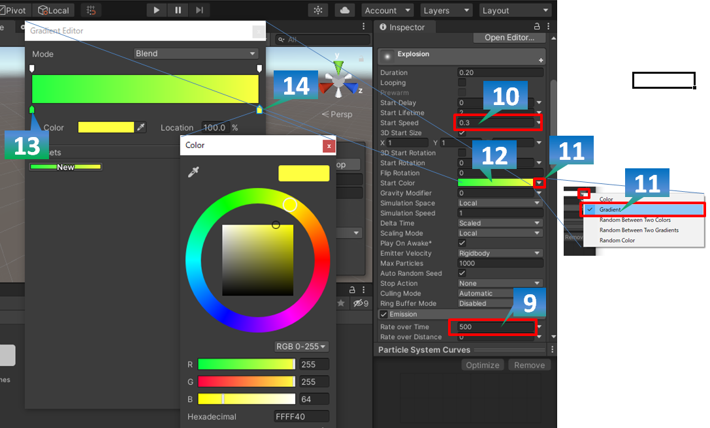The image size is (710, 428).
Task: Edit the Start Speed field 0.3
Action: tap(496, 123)
